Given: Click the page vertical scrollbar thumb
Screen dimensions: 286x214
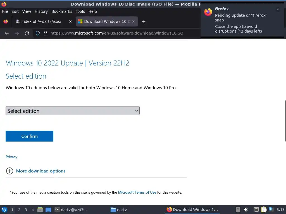Looking at the screenshot, I should (285, 121).
